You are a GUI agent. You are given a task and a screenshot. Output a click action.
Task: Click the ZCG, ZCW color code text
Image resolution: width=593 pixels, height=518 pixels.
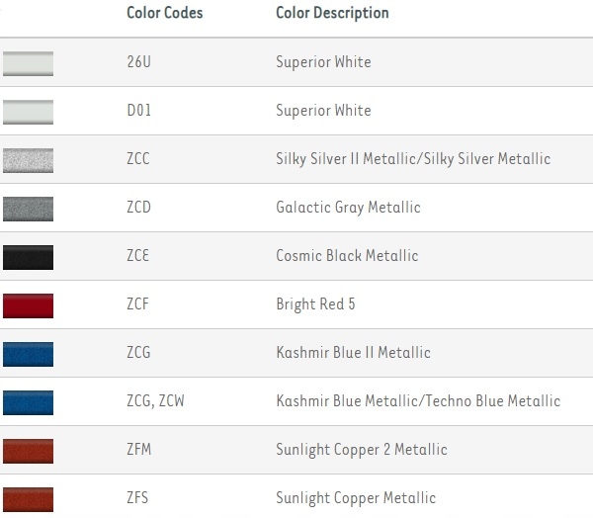pyautogui.click(x=154, y=401)
